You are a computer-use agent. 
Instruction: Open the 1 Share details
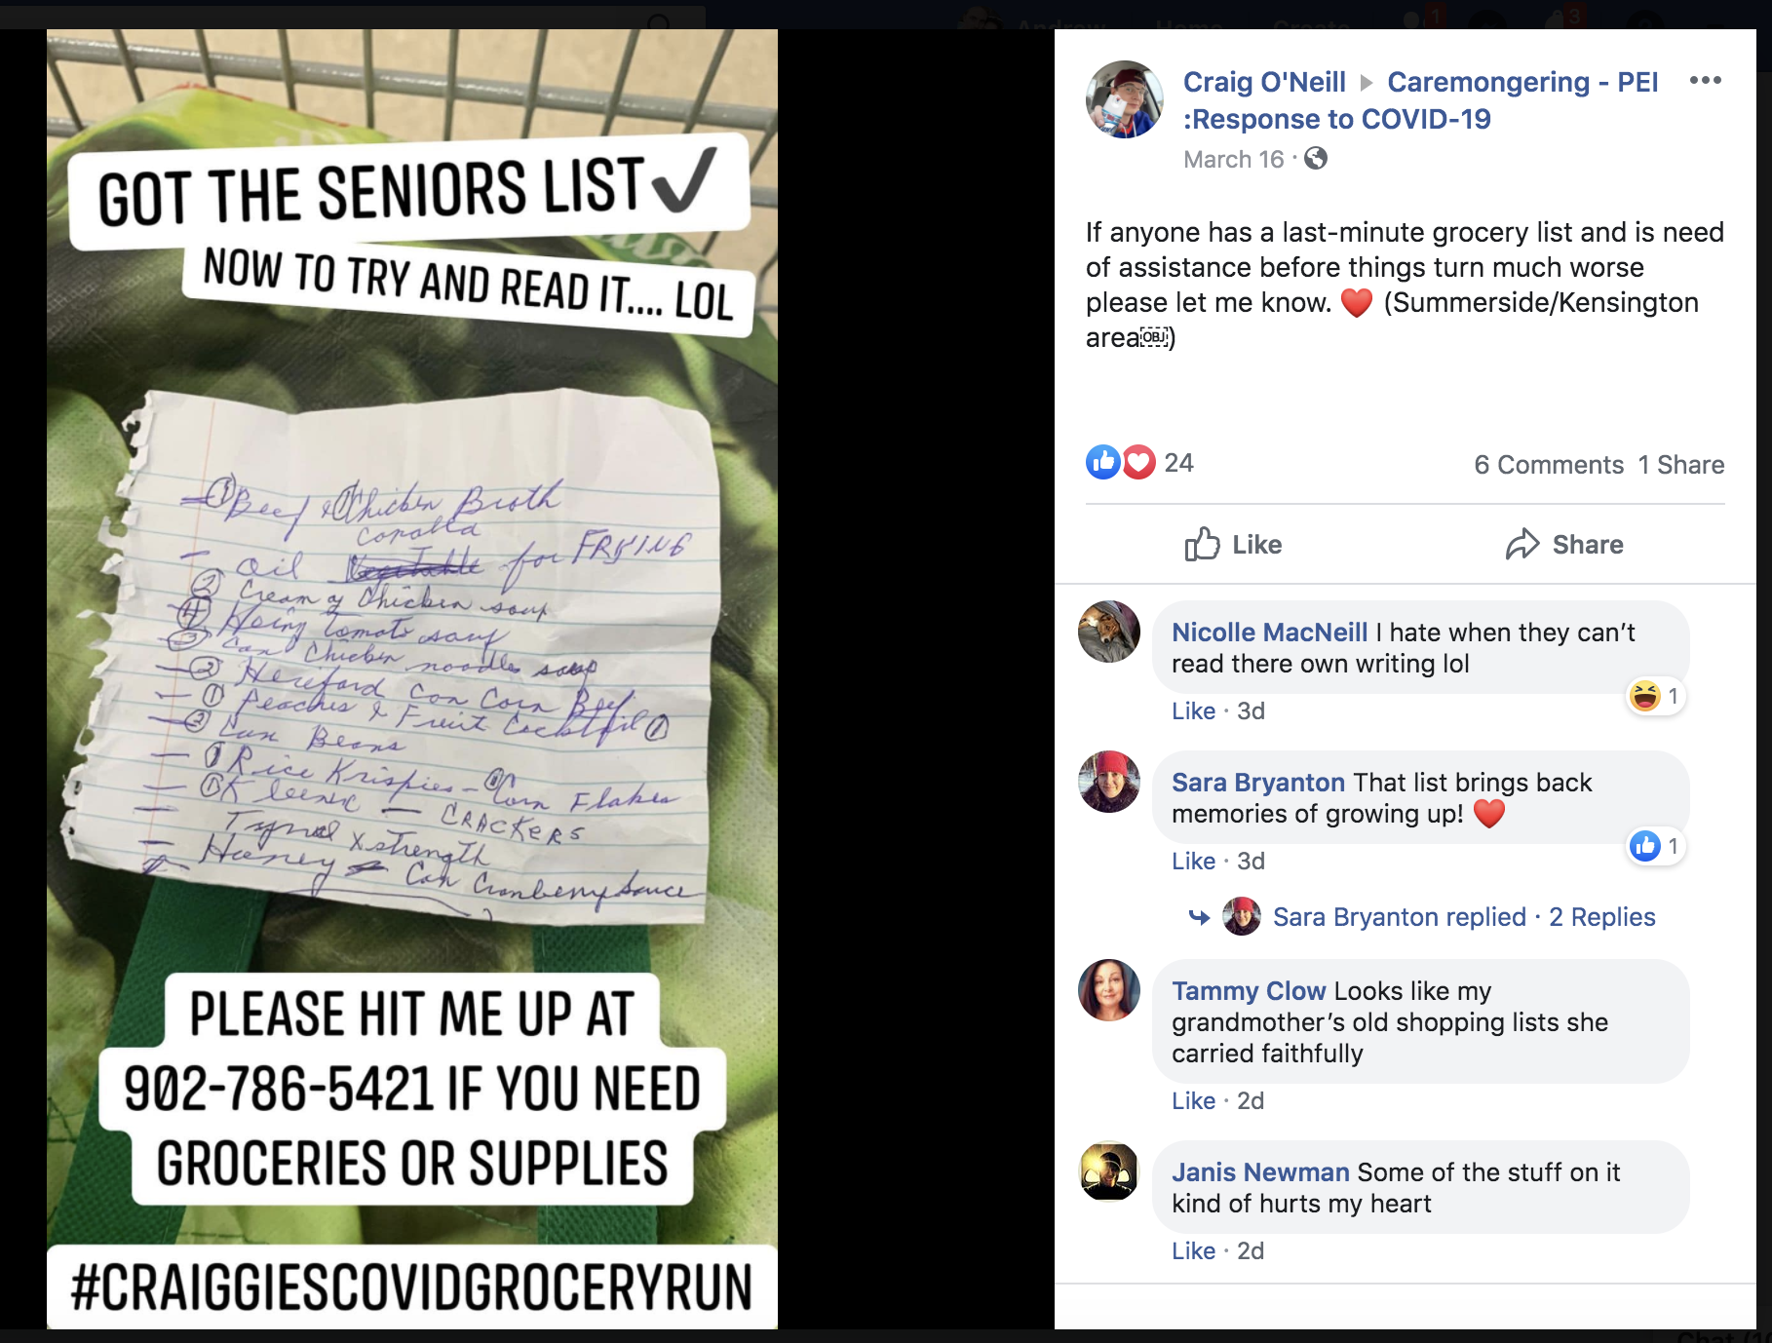click(1681, 465)
